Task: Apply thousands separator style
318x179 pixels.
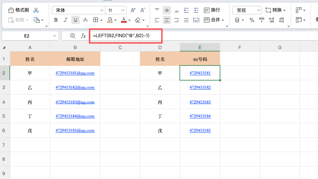Action: tap(262, 20)
